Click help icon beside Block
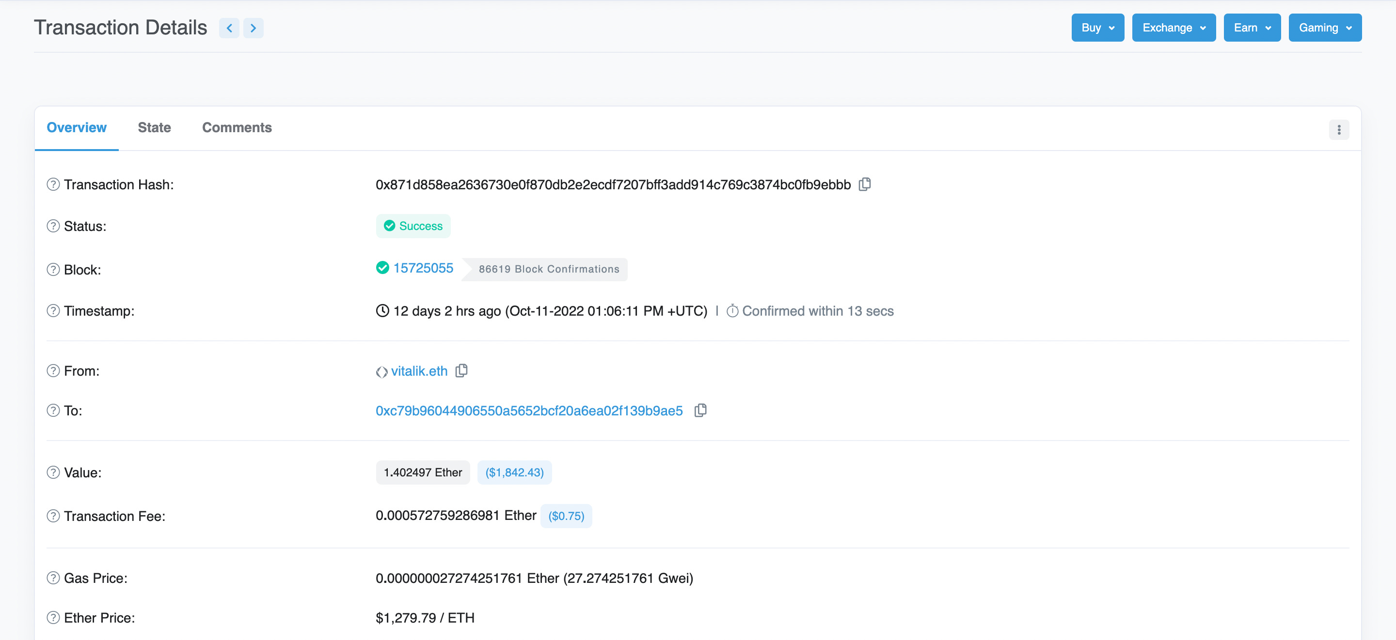Image resolution: width=1396 pixels, height=640 pixels. [x=53, y=269]
